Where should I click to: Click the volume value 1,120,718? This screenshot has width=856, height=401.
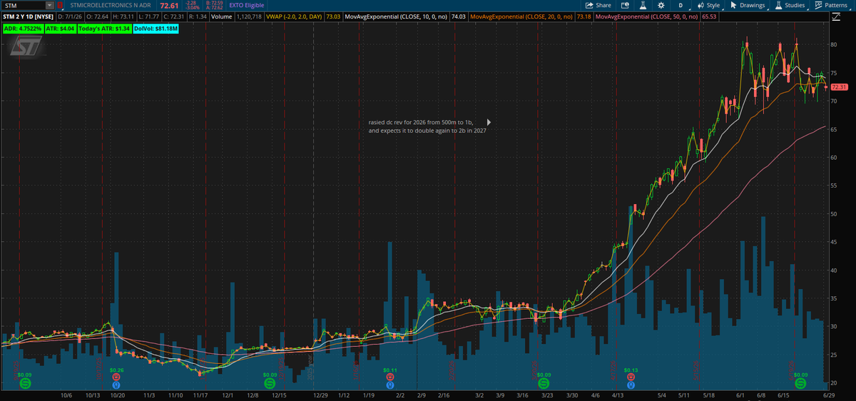pos(248,16)
